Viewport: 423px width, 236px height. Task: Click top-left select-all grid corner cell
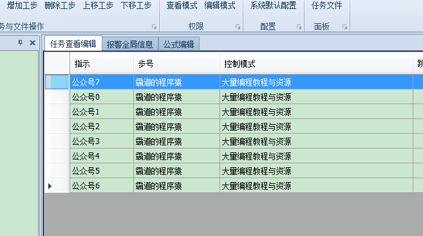[x=57, y=63]
